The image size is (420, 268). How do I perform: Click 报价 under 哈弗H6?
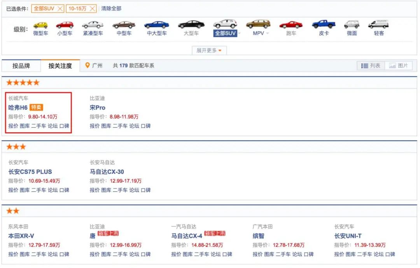pos(13,126)
